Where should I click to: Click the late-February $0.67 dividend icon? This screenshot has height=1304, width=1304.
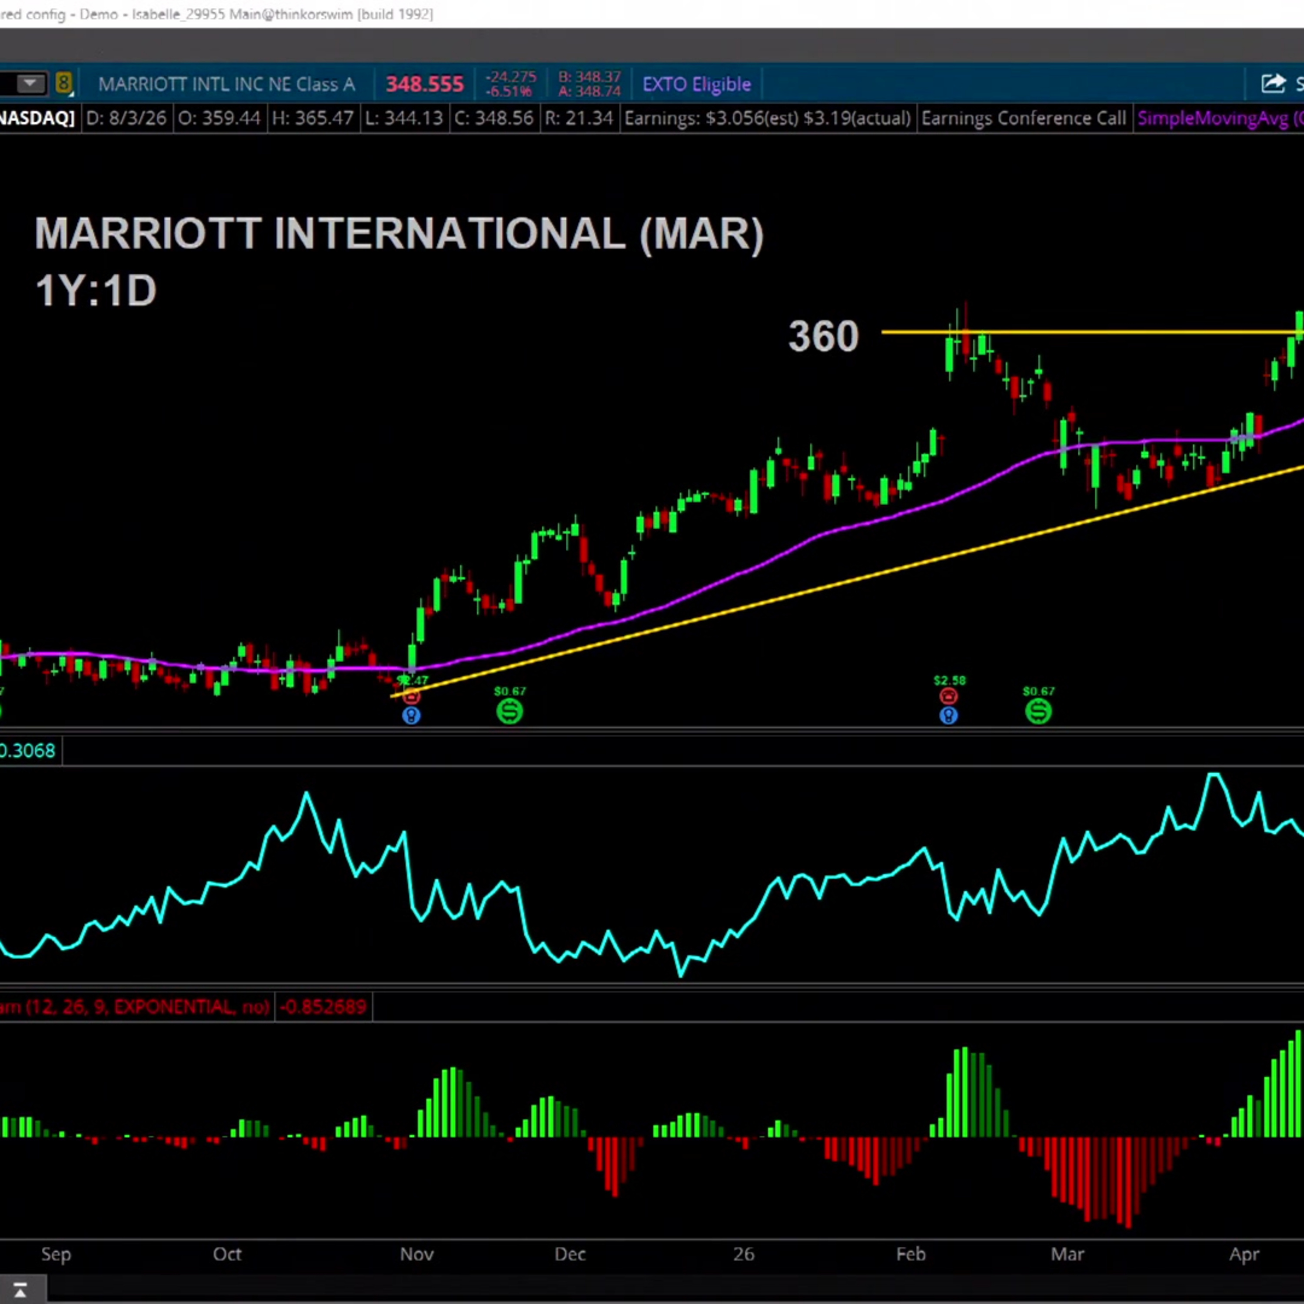coord(1038,712)
